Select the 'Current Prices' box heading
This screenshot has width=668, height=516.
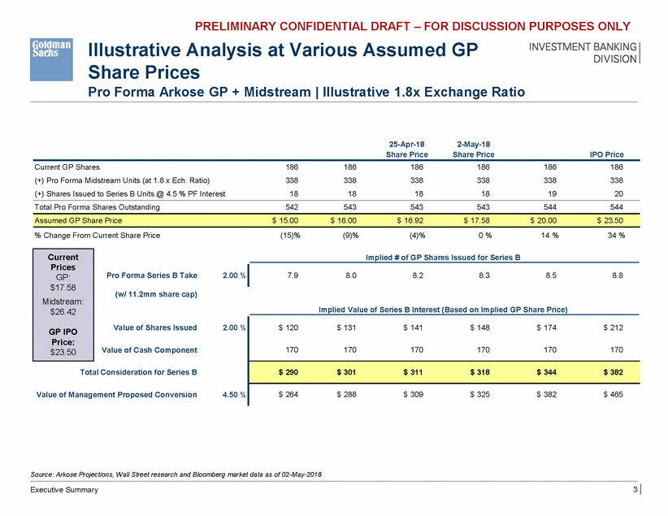pyautogui.click(x=63, y=262)
